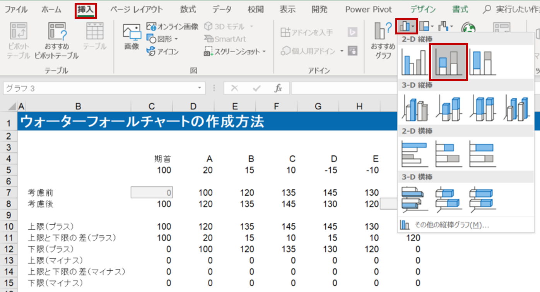Open the 図形 shapes dropdown

pos(162,39)
